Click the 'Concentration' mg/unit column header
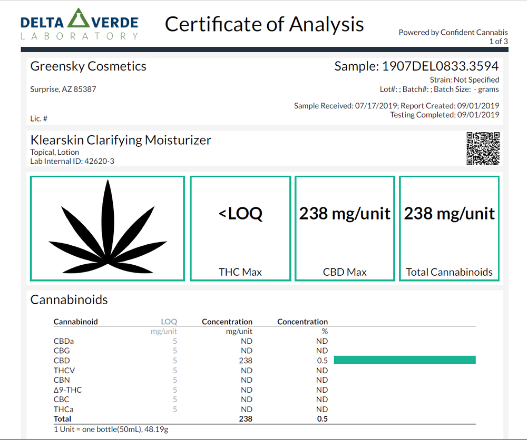This screenshot has height=440, width=527. [227, 322]
